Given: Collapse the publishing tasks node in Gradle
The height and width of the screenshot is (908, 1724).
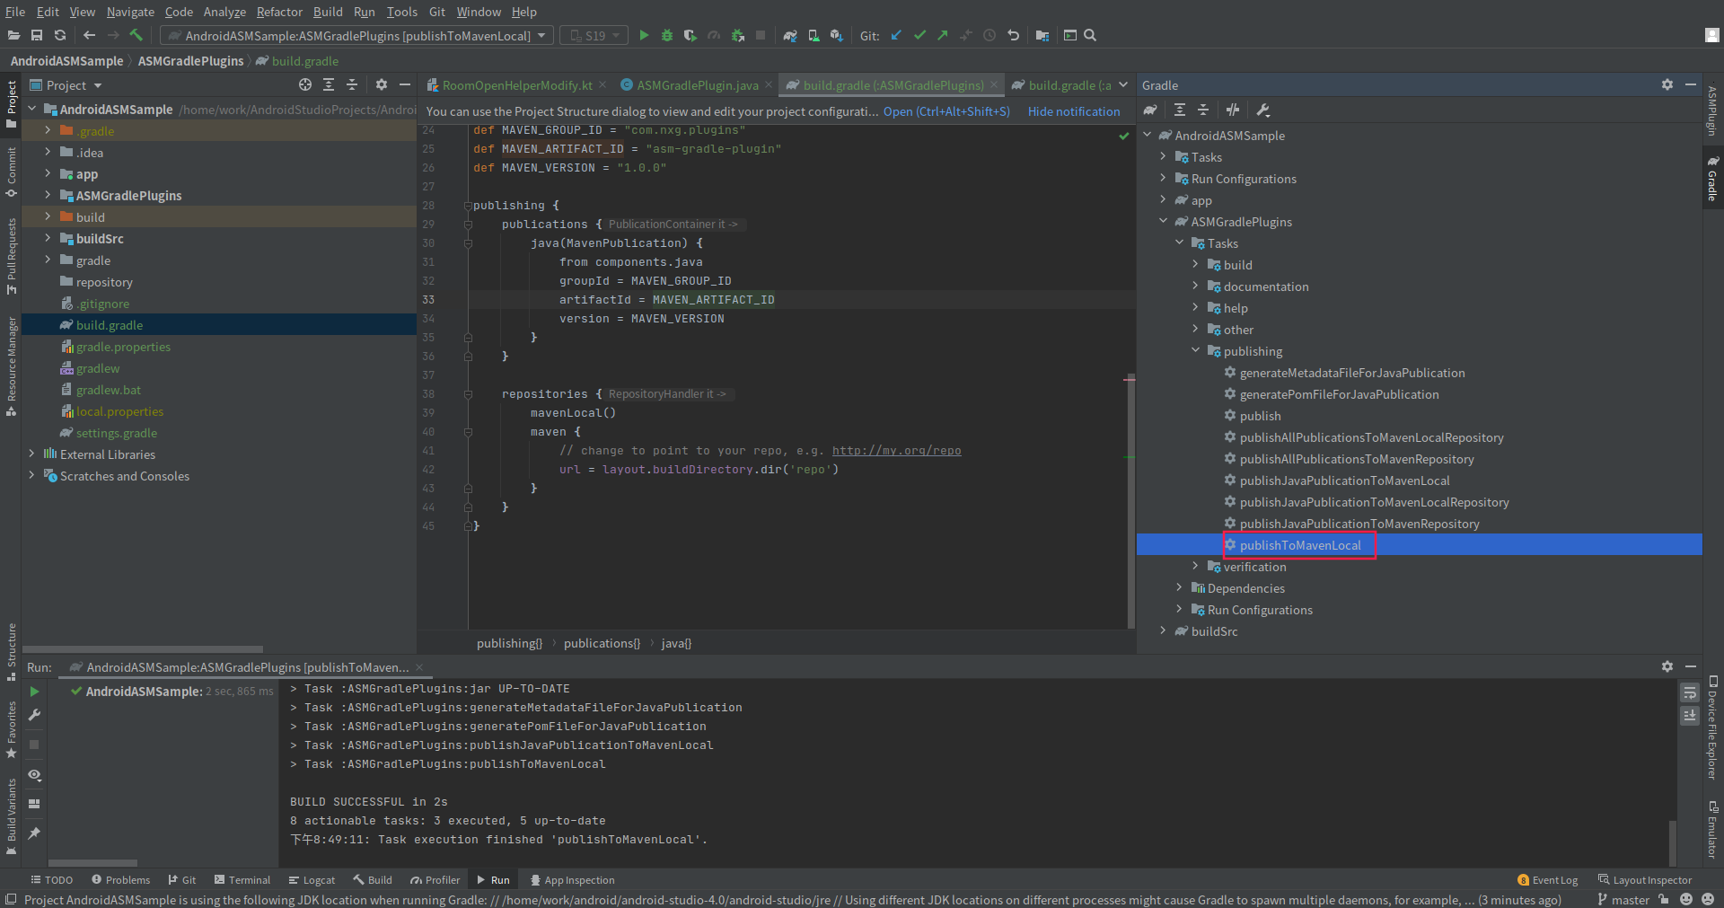Looking at the screenshot, I should point(1195,350).
